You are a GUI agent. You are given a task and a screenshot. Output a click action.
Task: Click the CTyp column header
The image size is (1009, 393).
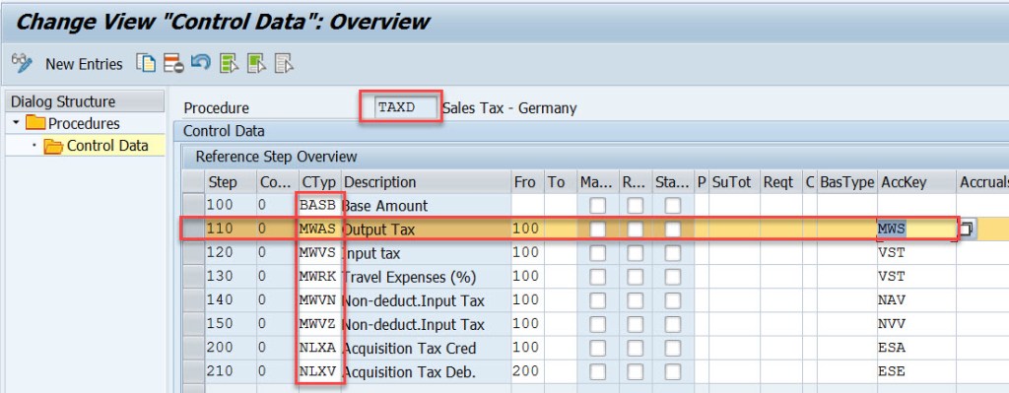[319, 182]
